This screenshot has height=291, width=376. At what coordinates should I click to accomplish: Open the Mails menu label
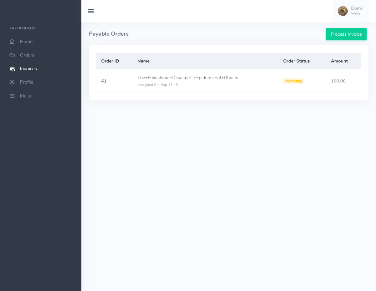(x=25, y=96)
